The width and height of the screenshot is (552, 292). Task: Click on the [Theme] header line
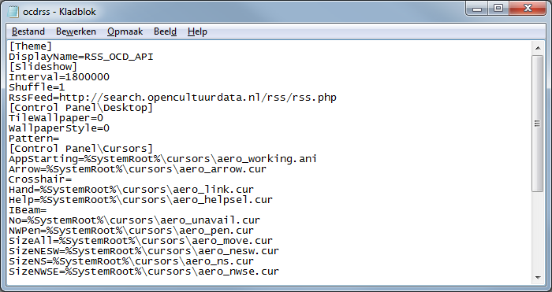(30, 46)
